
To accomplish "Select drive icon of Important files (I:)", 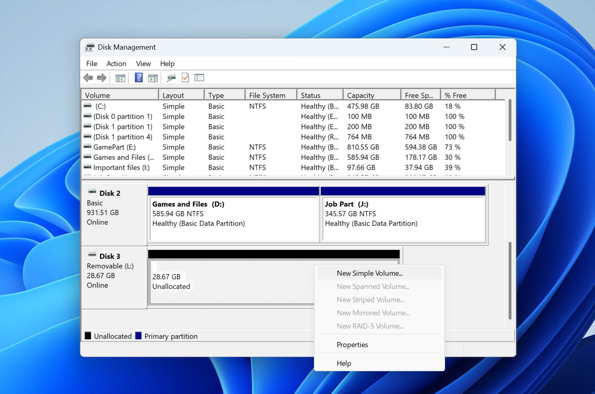I will click(x=87, y=167).
